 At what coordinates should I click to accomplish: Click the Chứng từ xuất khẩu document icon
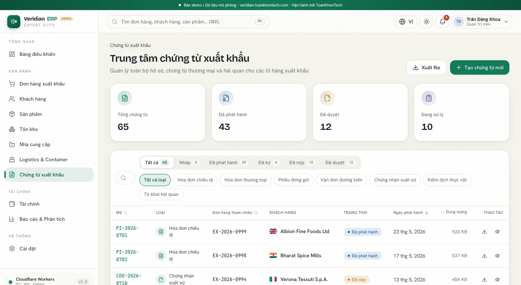click(x=12, y=175)
